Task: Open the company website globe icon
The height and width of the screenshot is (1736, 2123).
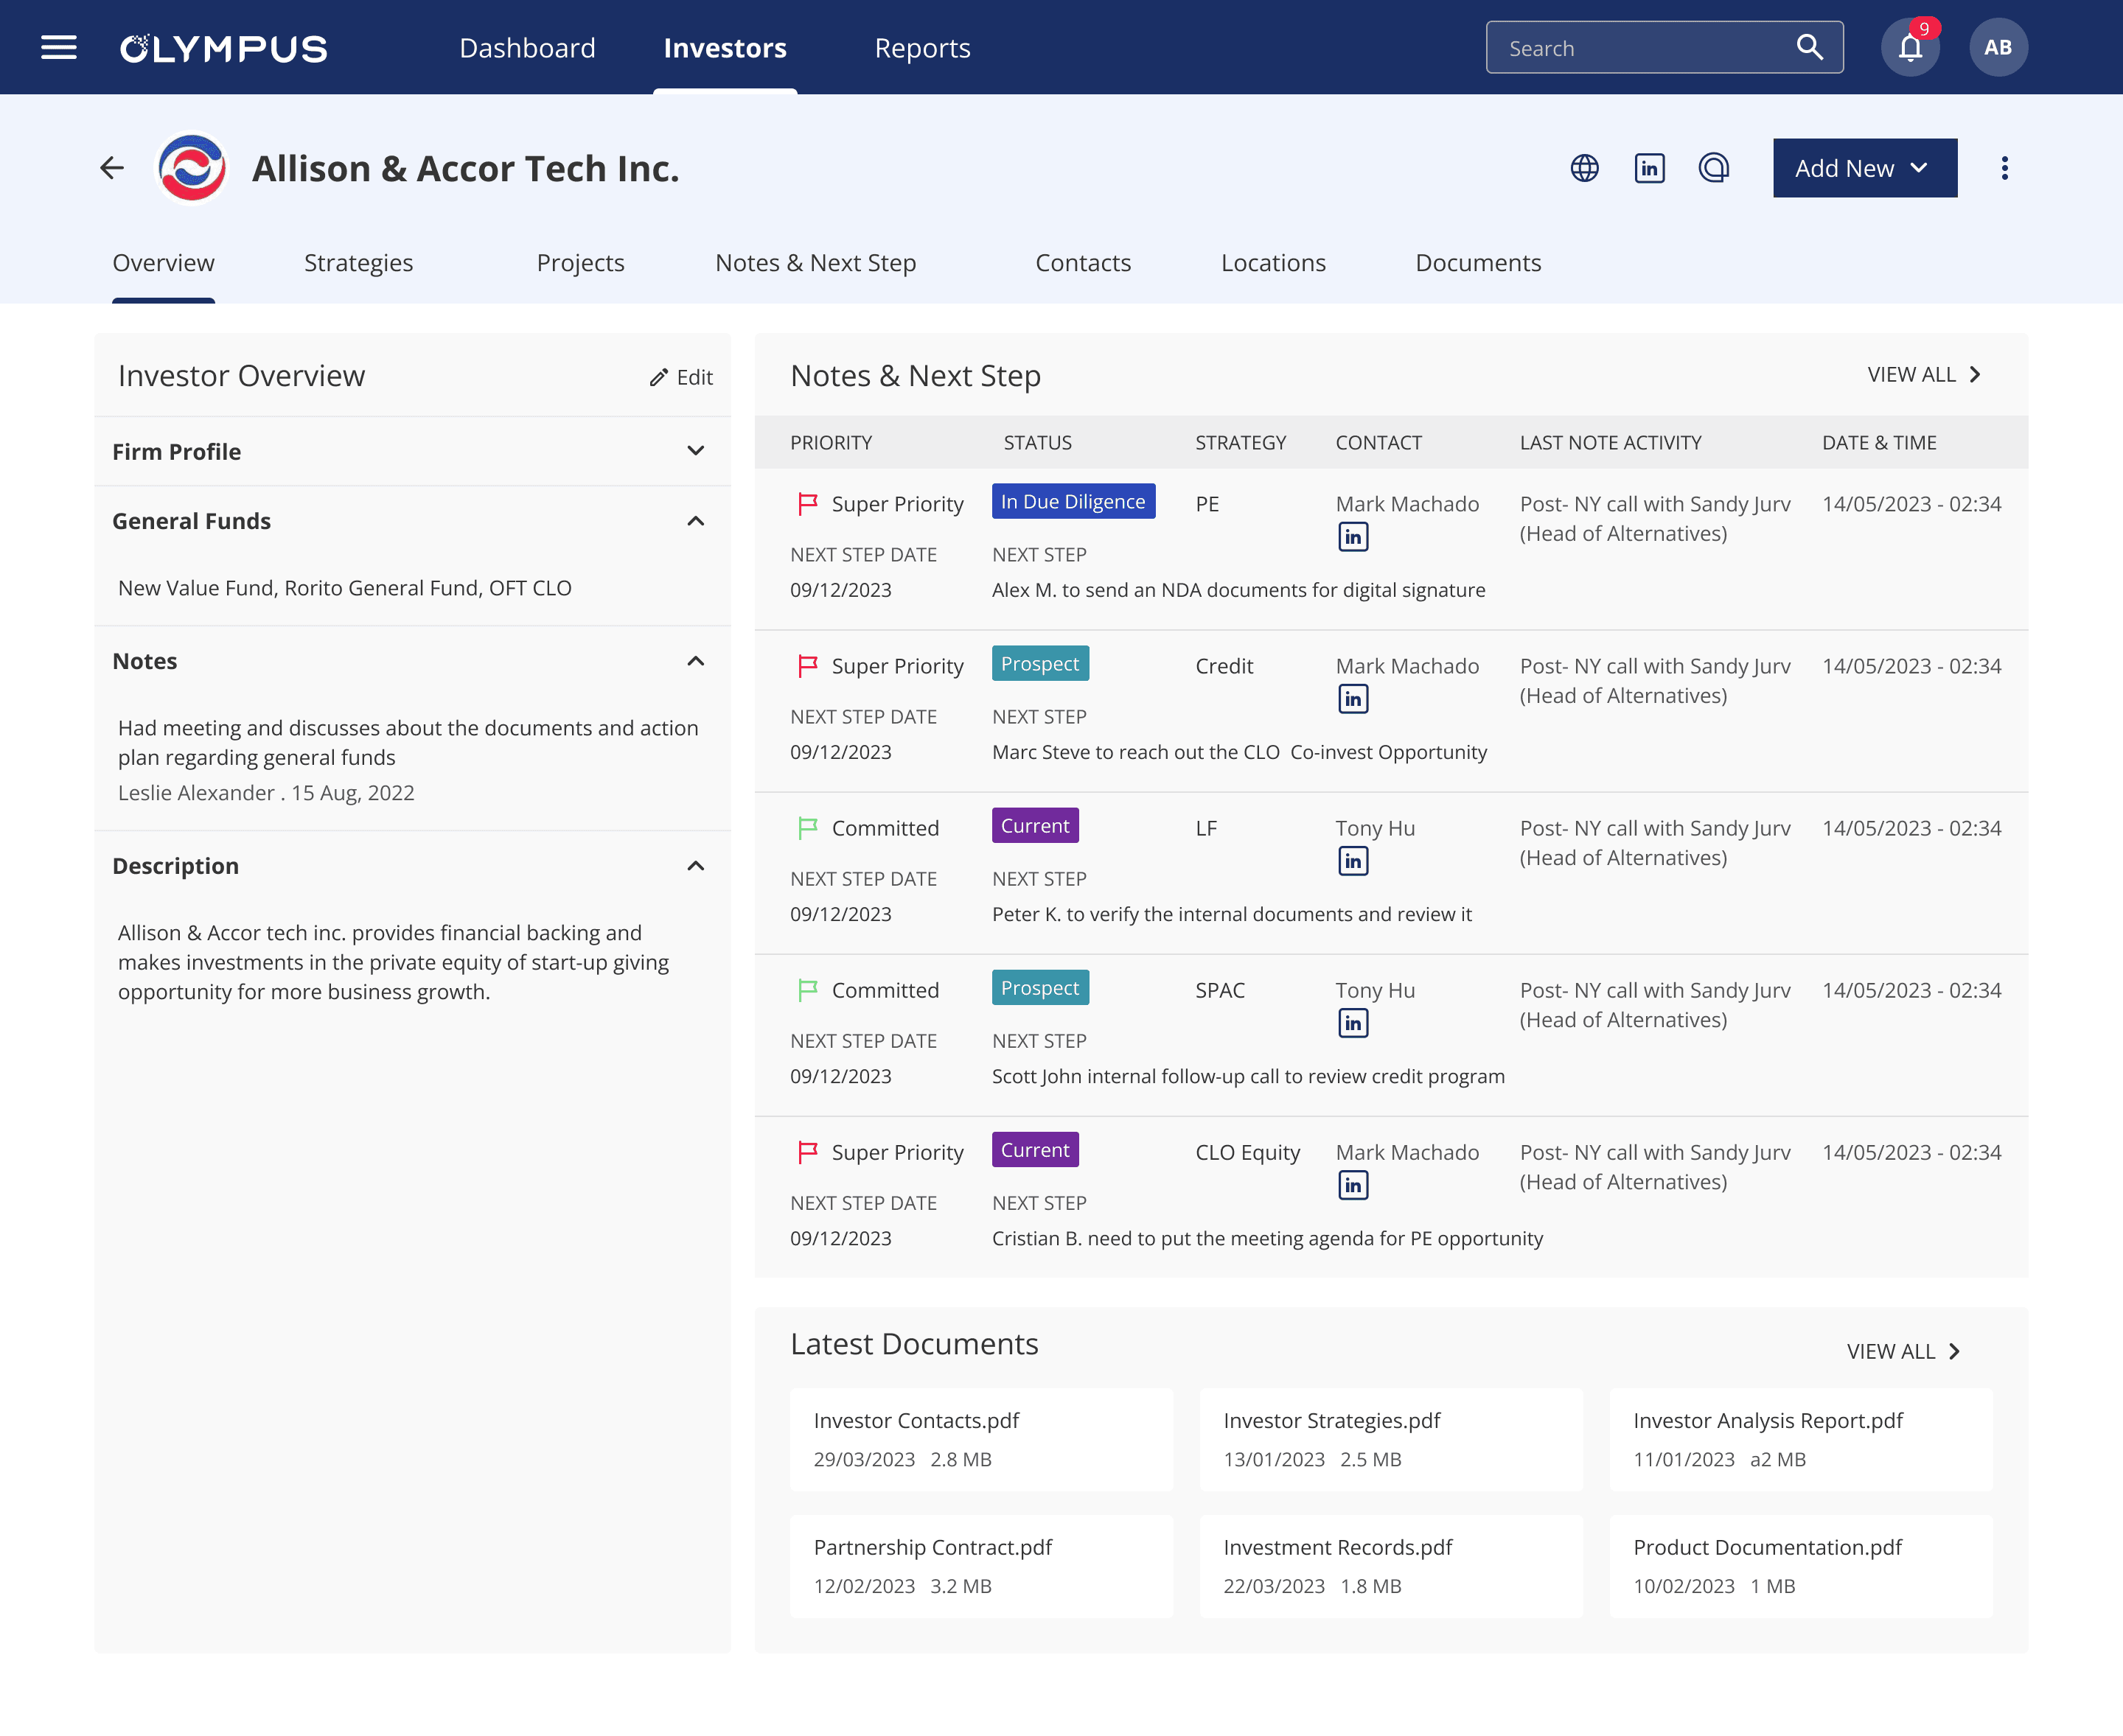Action: pyautogui.click(x=1583, y=168)
